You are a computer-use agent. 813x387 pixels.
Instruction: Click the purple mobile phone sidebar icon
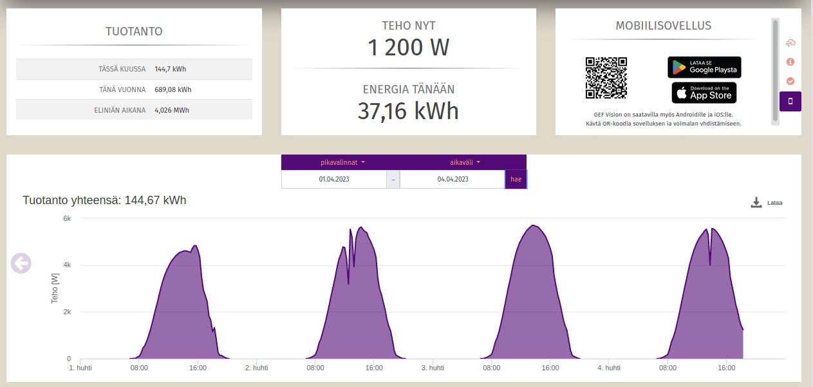790,101
